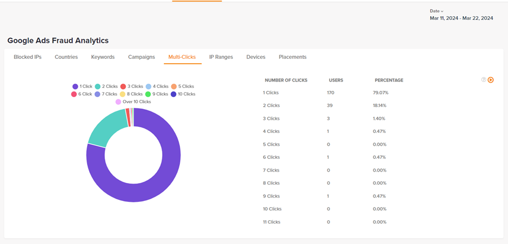
Task: Select the 5 Clicks table row label
Action: pos(271,145)
